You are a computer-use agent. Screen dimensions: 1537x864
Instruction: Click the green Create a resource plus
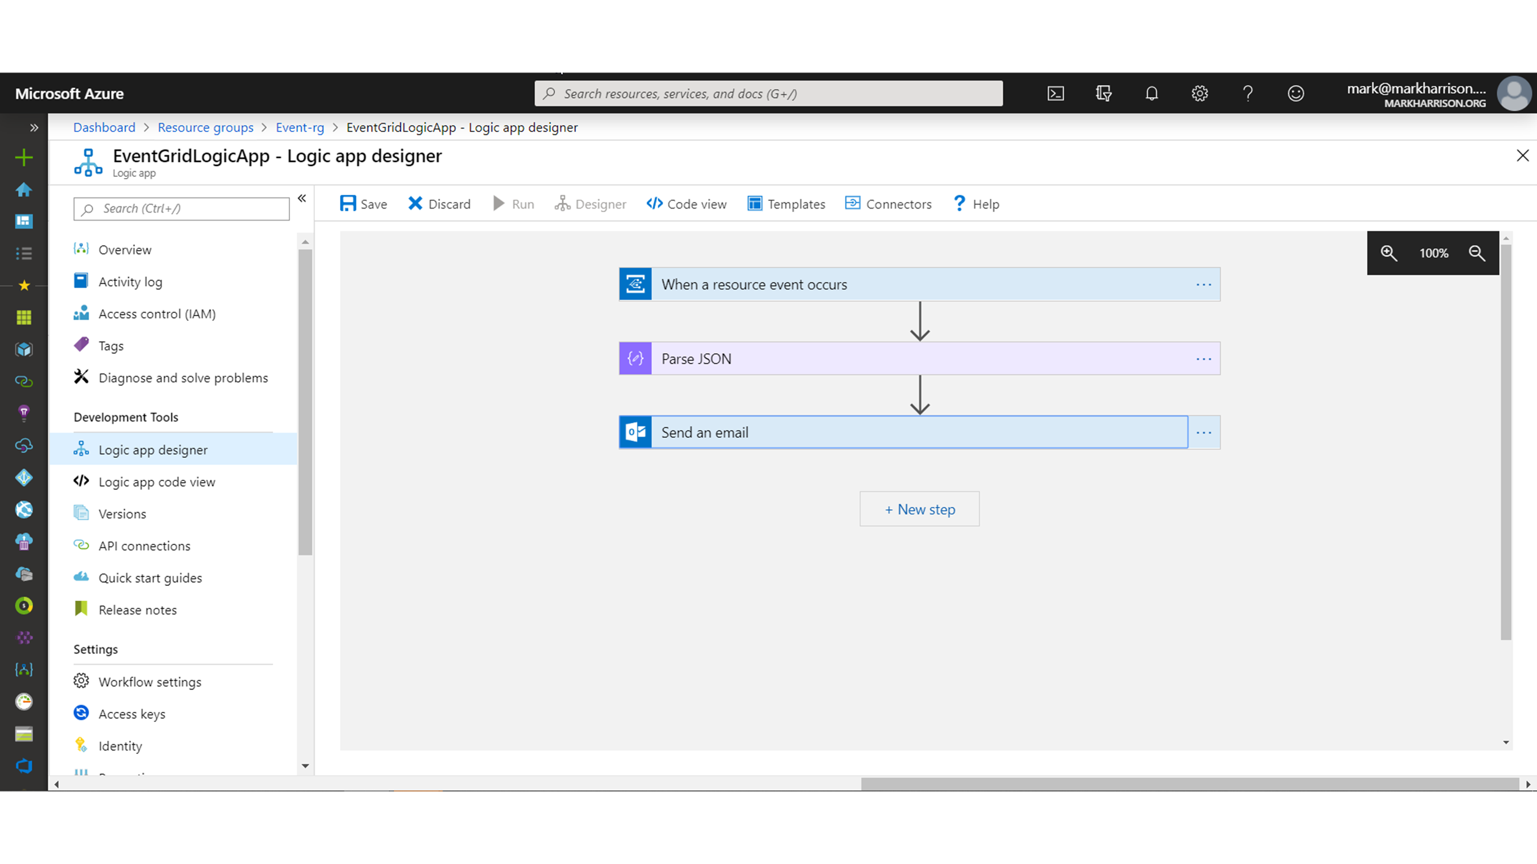[24, 157]
